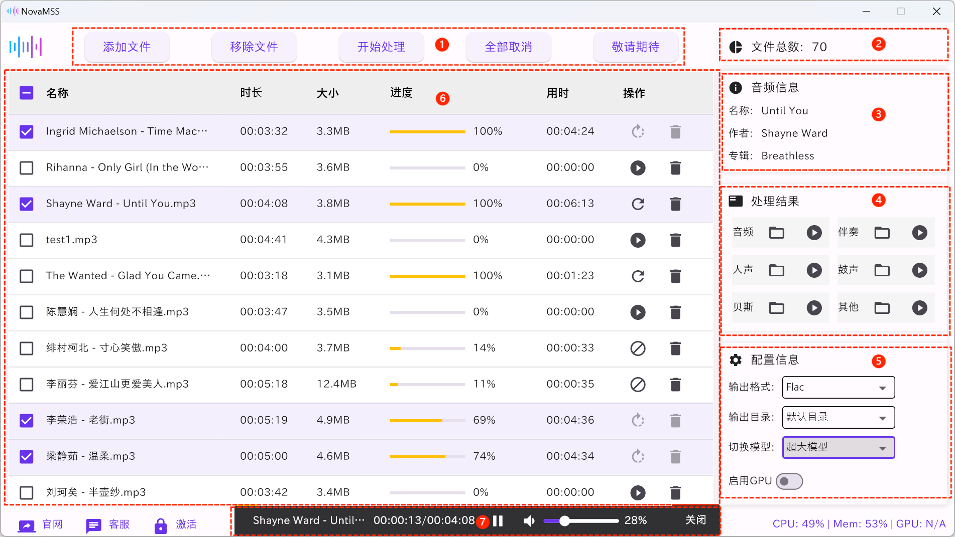Open the 人声 output folder
This screenshot has height=537, width=955.
click(776, 270)
